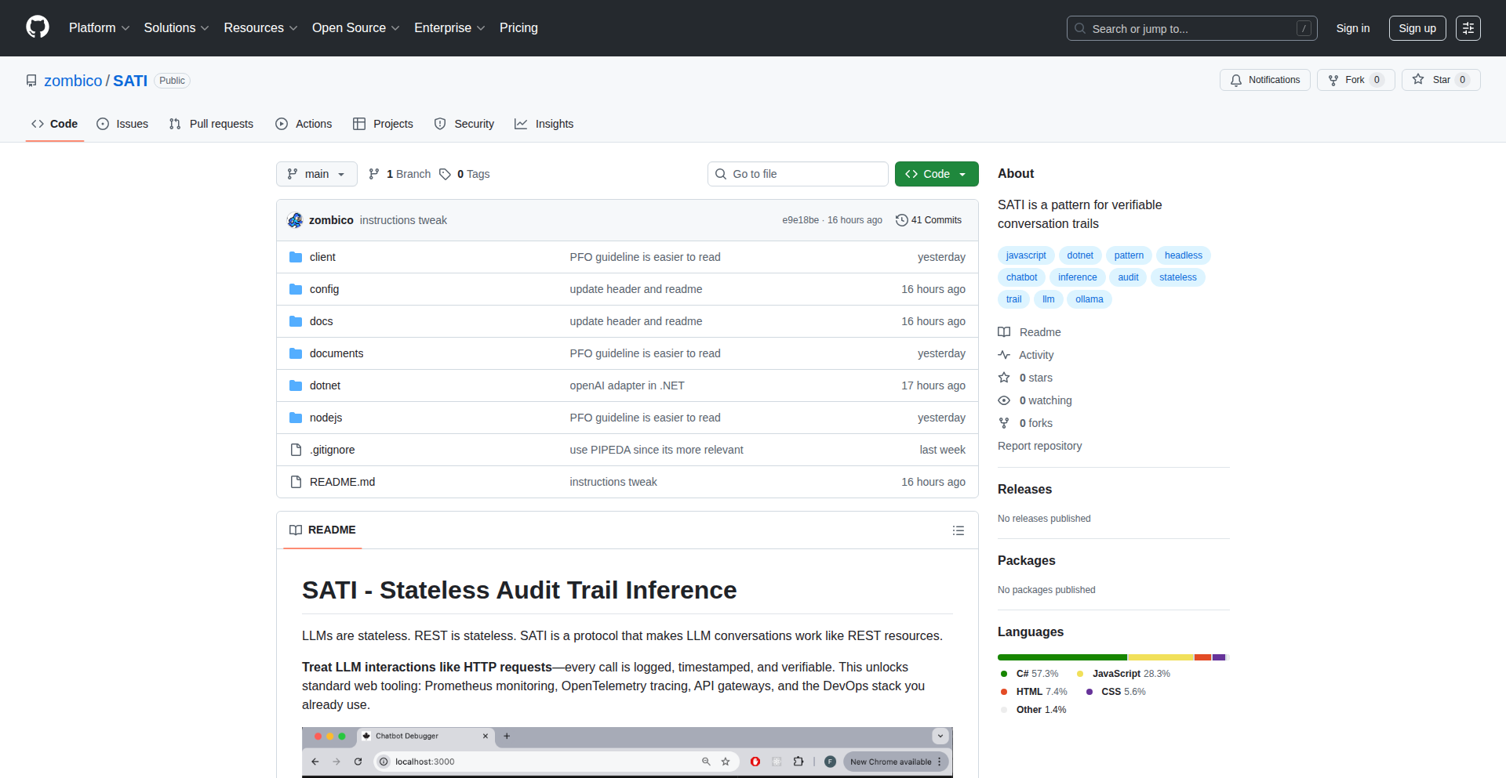
Task: Click the GitHub logo icon
Action: [x=38, y=27]
